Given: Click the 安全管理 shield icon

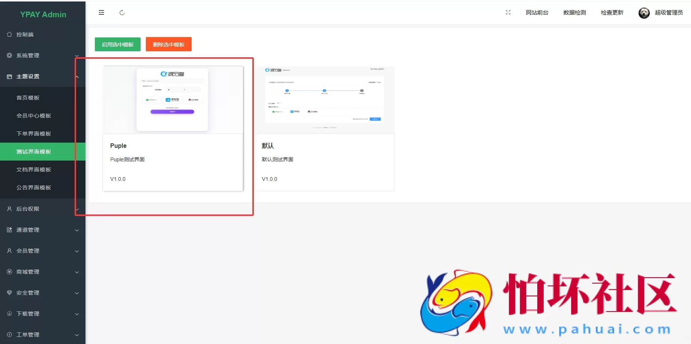Looking at the screenshot, I should tap(9, 293).
